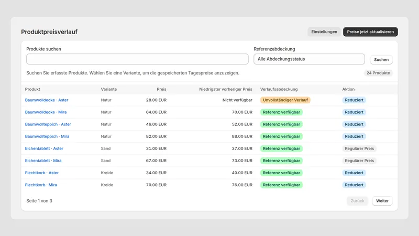Open the Einstellungen settings button
The width and height of the screenshot is (419, 236).
pos(324,32)
